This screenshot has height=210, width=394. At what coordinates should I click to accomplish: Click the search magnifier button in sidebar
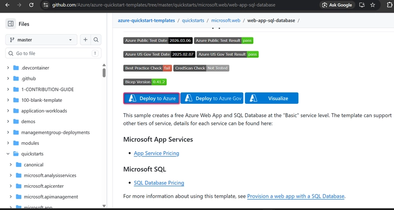96,40
